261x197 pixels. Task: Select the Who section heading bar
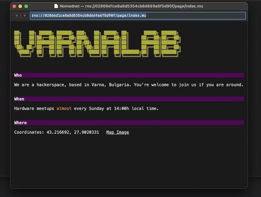[x=129, y=75]
